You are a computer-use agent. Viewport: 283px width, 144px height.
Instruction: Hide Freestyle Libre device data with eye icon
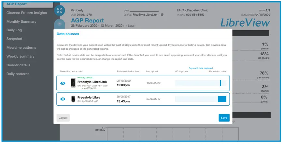[63, 99]
